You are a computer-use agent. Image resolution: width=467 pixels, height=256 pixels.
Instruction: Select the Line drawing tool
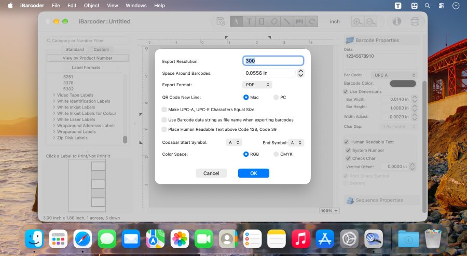tap(286, 21)
